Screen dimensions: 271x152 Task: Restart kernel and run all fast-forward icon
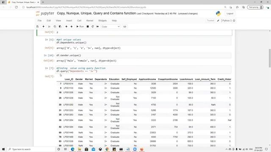click(98, 27)
